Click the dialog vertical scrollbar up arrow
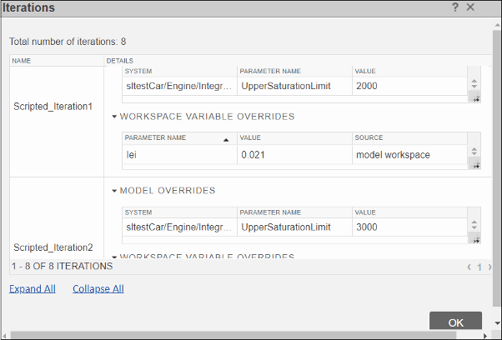This screenshot has width=502, height=340. click(497, 25)
